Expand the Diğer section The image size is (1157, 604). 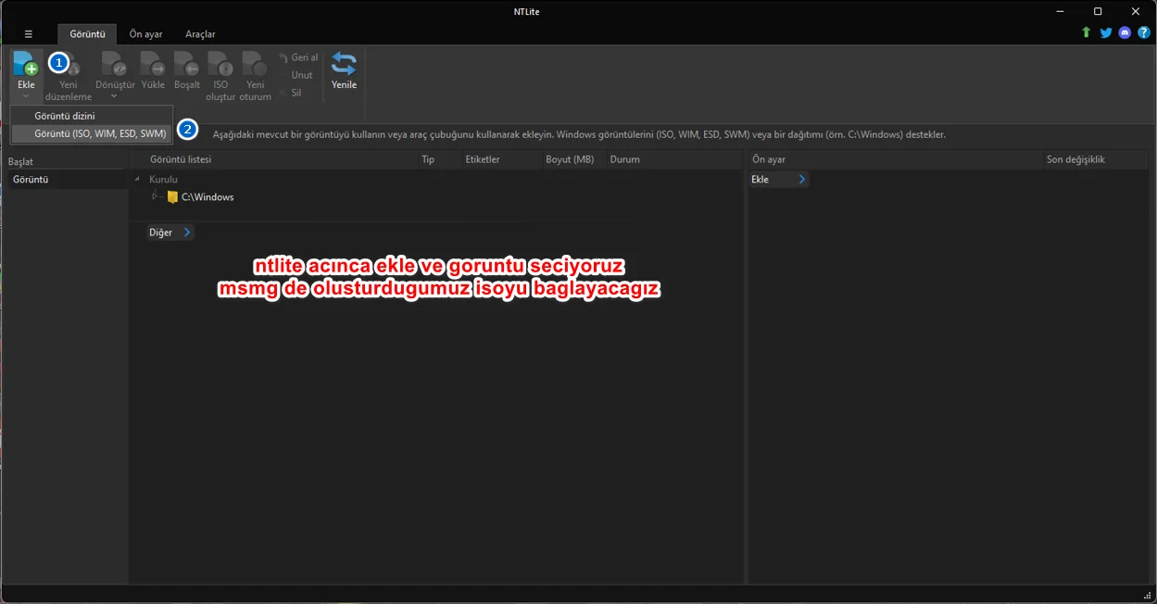(170, 233)
